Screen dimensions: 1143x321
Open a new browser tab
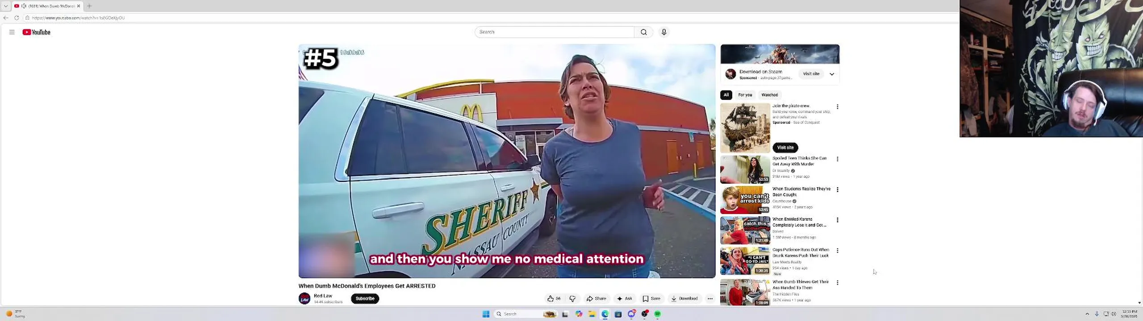point(89,6)
